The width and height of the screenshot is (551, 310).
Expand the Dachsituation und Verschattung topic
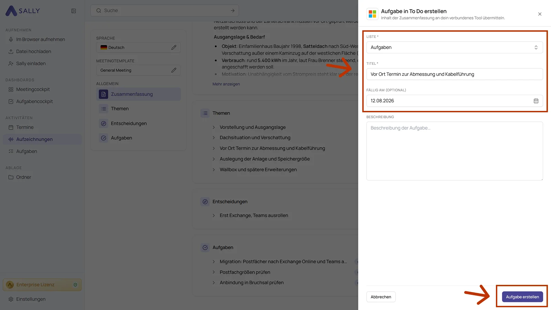214,138
